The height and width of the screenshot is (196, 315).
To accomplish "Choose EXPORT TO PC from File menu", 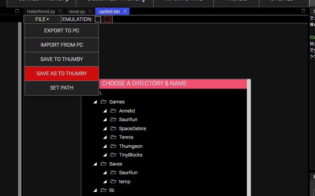I will [x=62, y=30].
